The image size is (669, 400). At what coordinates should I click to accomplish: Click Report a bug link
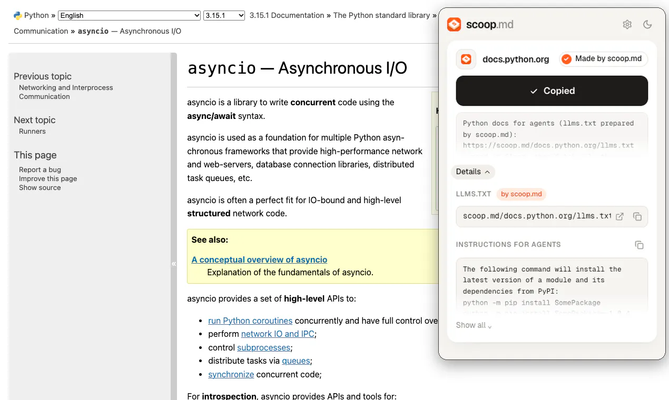[x=40, y=169]
